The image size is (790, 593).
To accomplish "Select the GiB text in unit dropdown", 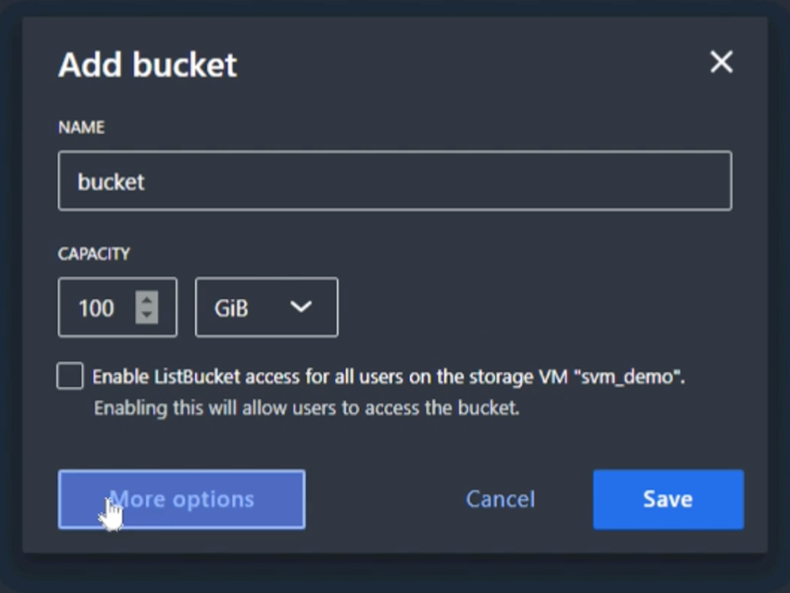I will pyautogui.click(x=231, y=308).
